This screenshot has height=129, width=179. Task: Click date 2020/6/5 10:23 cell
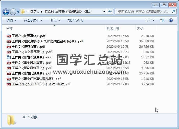117,52
